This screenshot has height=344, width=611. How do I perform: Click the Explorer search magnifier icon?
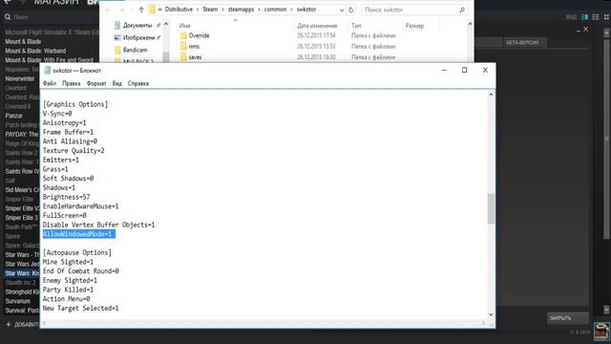(462, 10)
